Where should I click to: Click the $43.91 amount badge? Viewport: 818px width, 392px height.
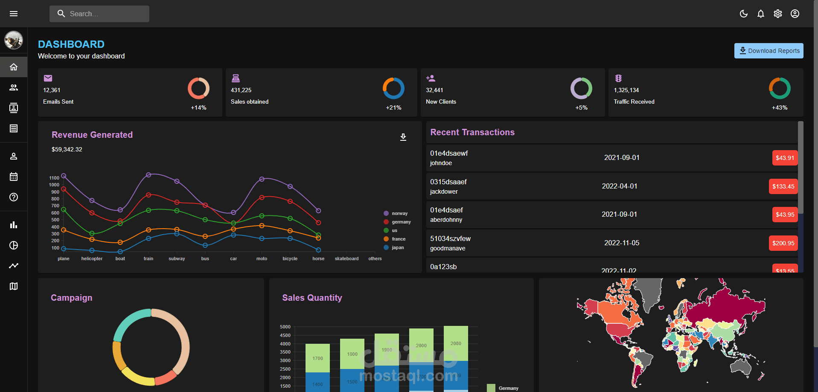(x=785, y=158)
